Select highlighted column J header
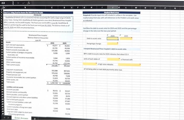This screenshot has width=184, height=120. point(113,8)
